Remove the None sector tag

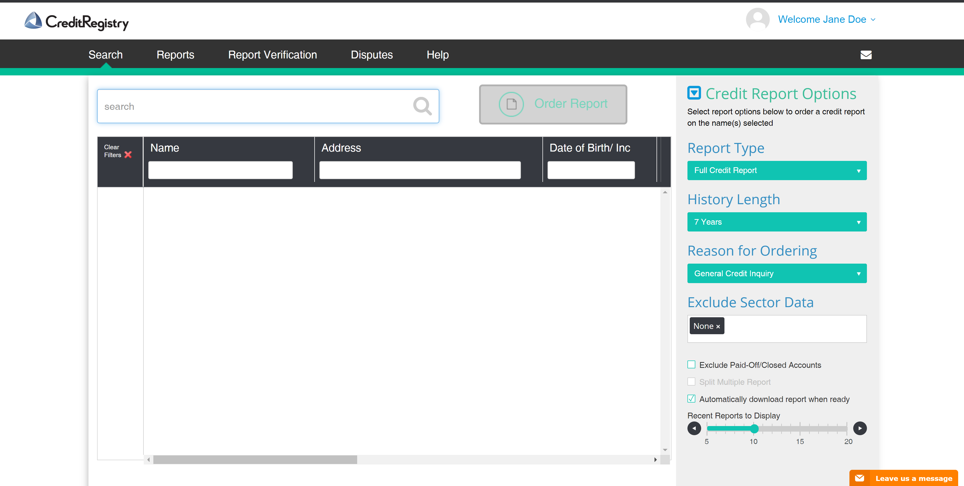718,327
